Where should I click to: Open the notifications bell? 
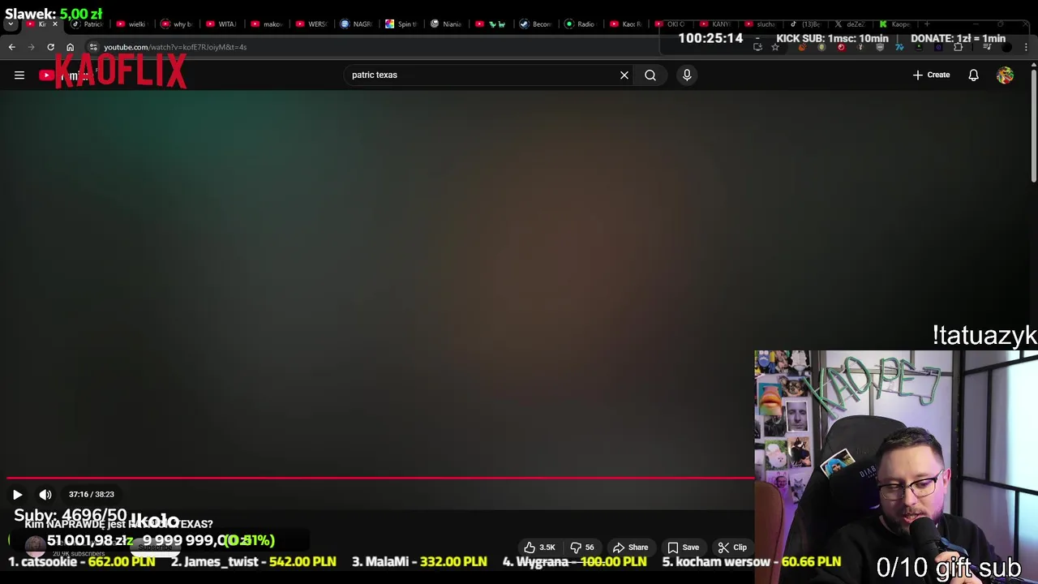pyautogui.click(x=973, y=75)
